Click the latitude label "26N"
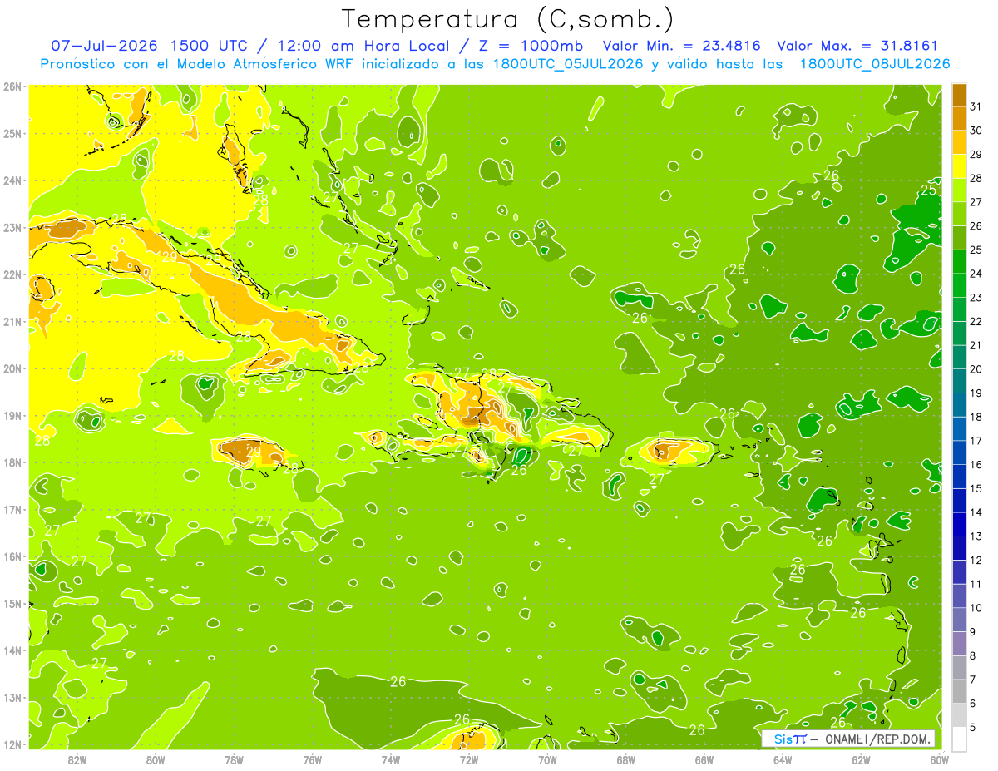 click(x=12, y=86)
